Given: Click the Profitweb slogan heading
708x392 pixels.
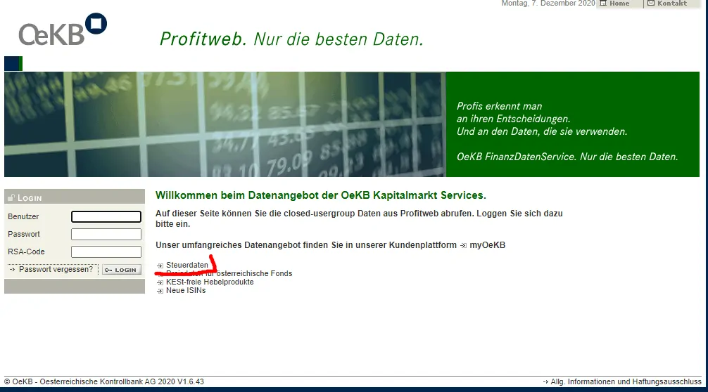Looking at the screenshot, I should [x=291, y=39].
